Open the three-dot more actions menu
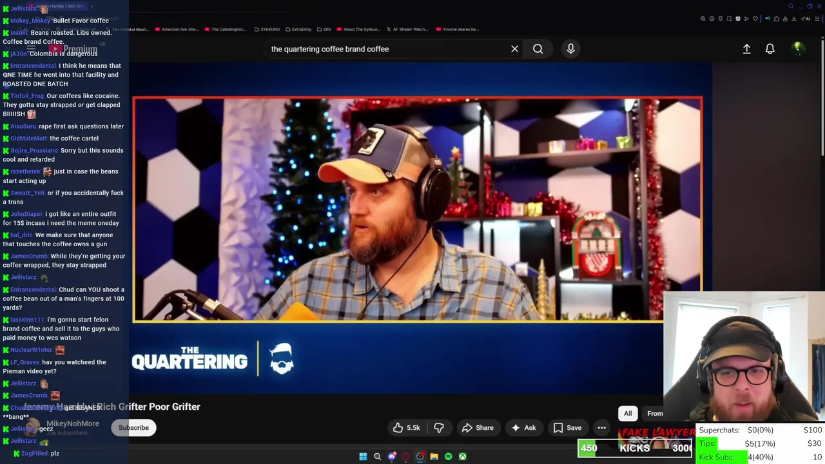This screenshot has height=464, width=825. (x=601, y=428)
